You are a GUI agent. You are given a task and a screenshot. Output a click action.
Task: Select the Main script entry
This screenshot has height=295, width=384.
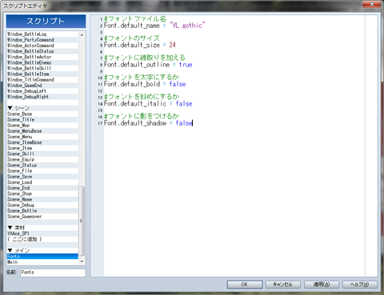[x=42, y=262]
